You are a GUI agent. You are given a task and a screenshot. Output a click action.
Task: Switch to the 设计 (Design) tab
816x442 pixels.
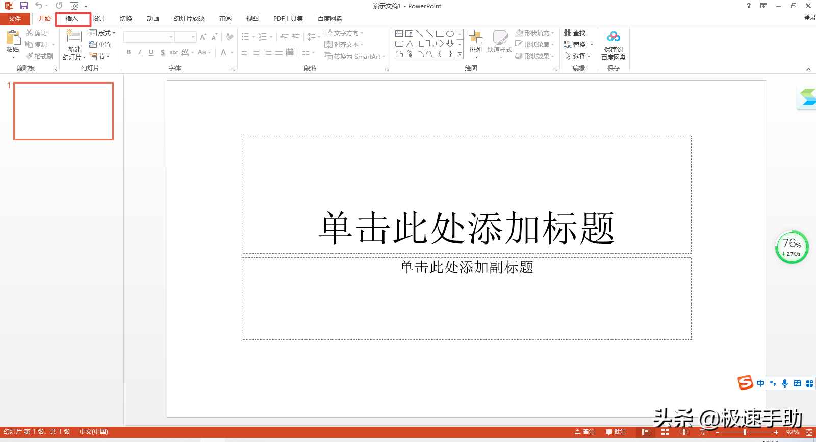tap(99, 19)
